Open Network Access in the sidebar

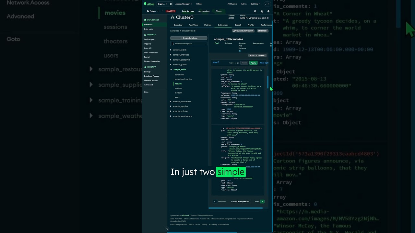click(151, 80)
